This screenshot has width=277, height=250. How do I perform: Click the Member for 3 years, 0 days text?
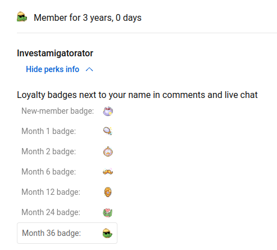(88, 18)
